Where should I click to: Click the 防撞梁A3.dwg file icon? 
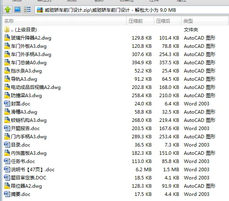(7, 95)
